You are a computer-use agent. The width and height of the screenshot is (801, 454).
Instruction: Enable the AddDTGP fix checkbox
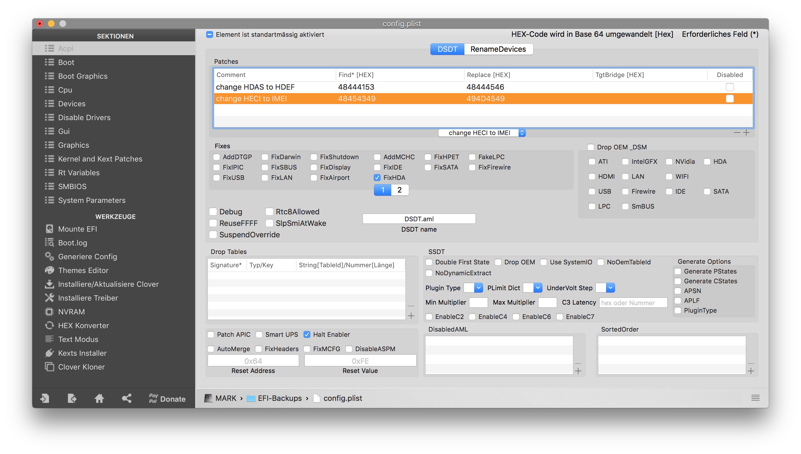(217, 157)
